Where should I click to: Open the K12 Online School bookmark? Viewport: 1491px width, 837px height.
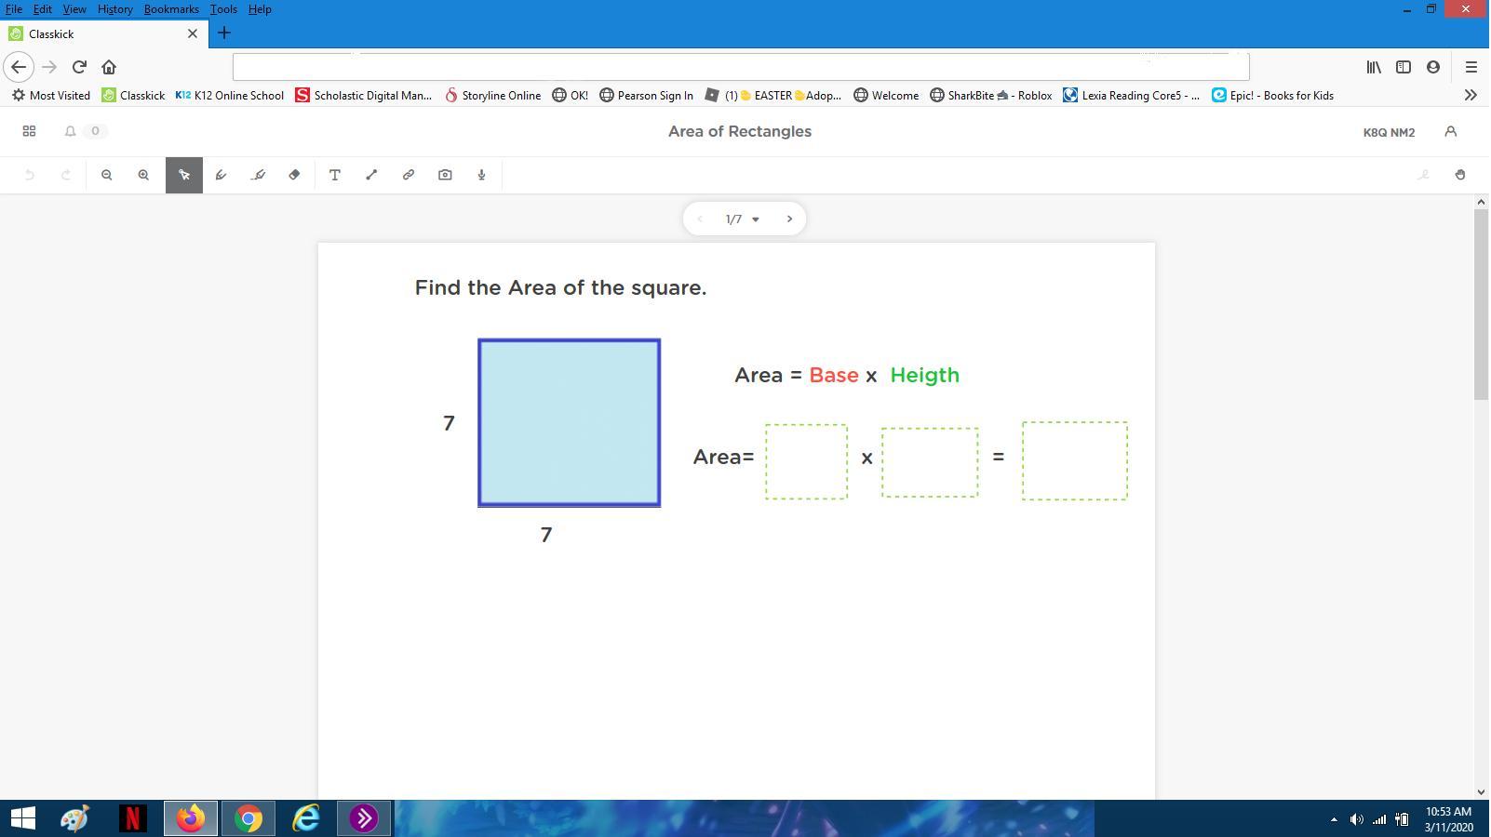[x=230, y=95]
